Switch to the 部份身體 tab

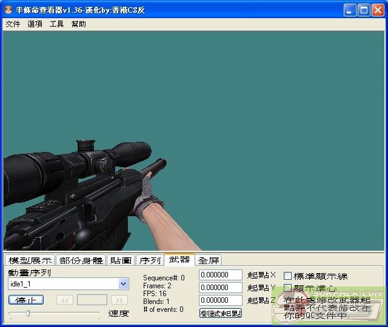(81, 260)
